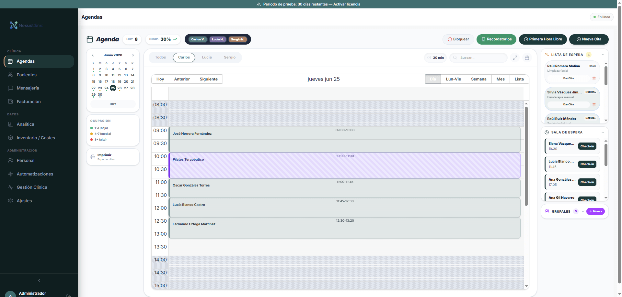
Task: Click the NexusClinic logo
Action: pos(26,25)
